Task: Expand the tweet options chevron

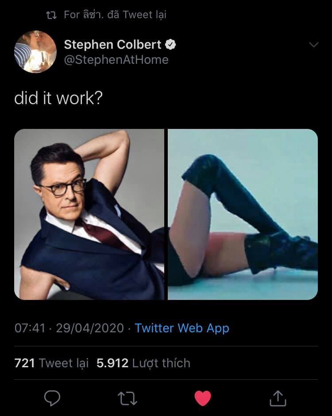Action: click(x=313, y=45)
